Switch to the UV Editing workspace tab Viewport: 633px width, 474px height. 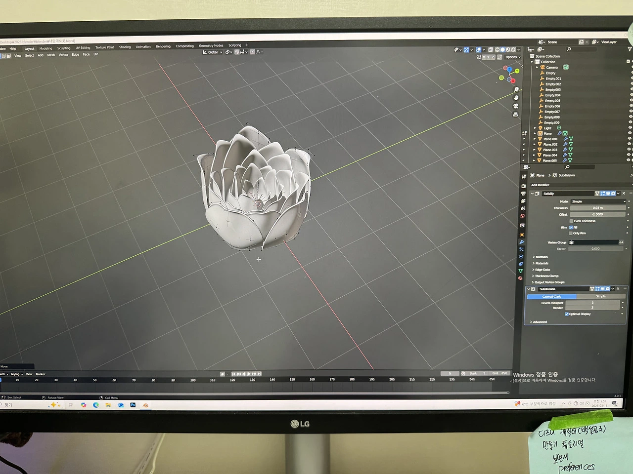click(83, 48)
